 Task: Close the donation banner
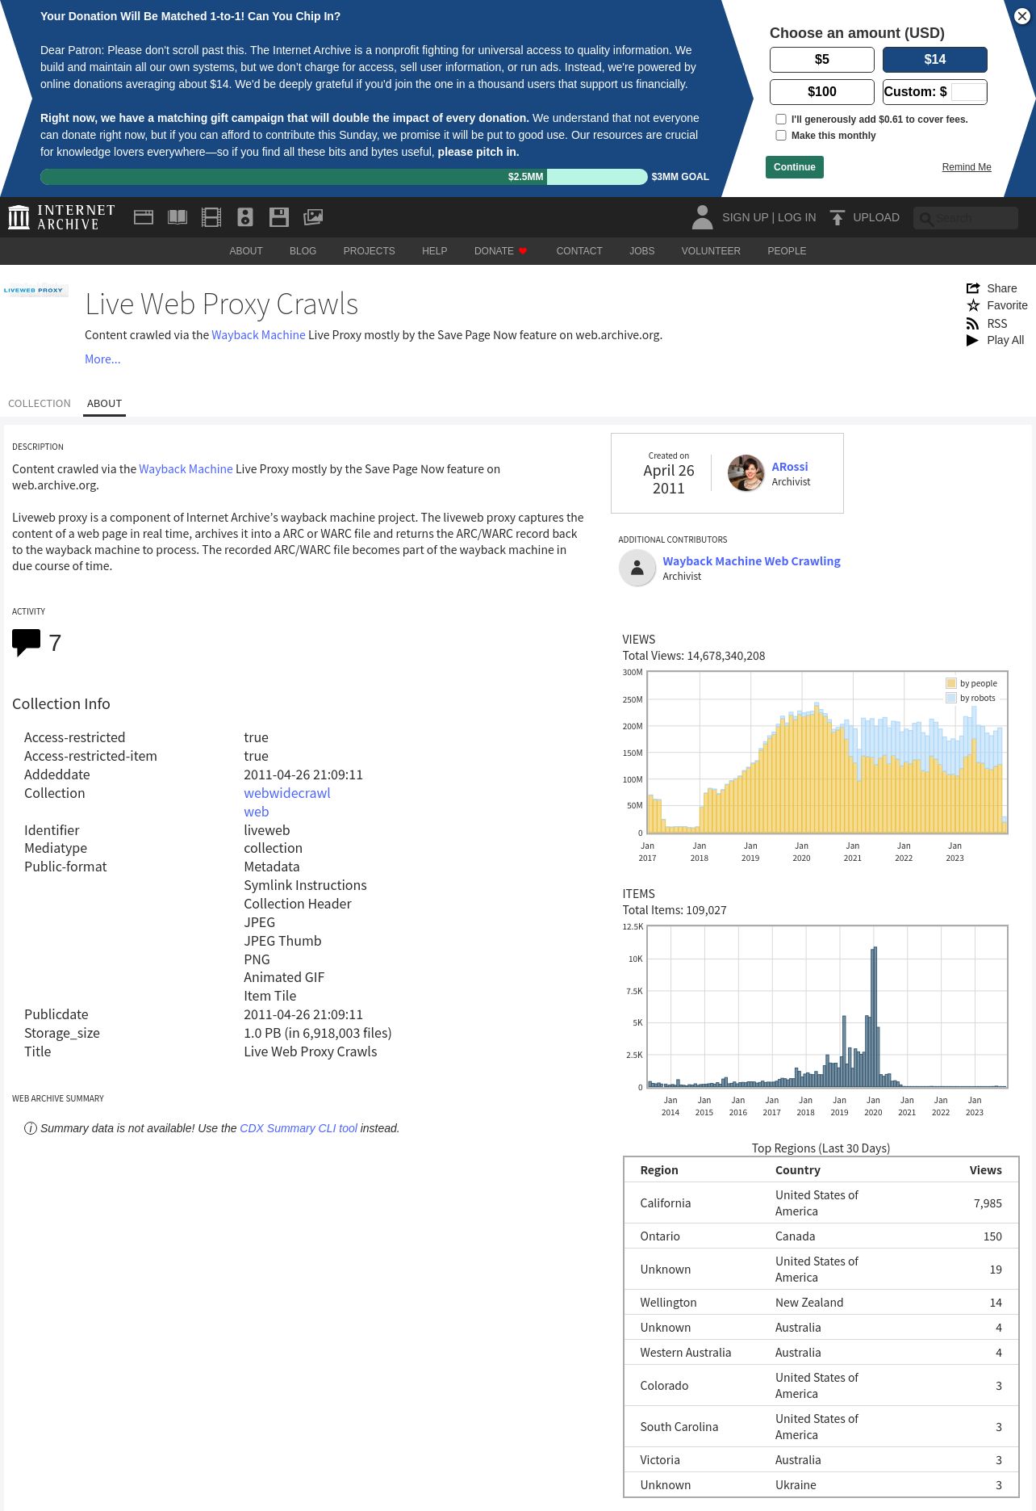pos(1021,16)
